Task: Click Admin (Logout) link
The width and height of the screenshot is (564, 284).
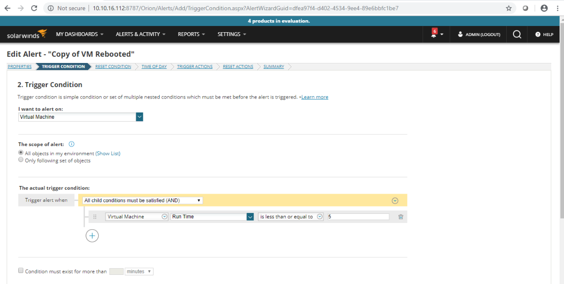Action: click(483, 35)
